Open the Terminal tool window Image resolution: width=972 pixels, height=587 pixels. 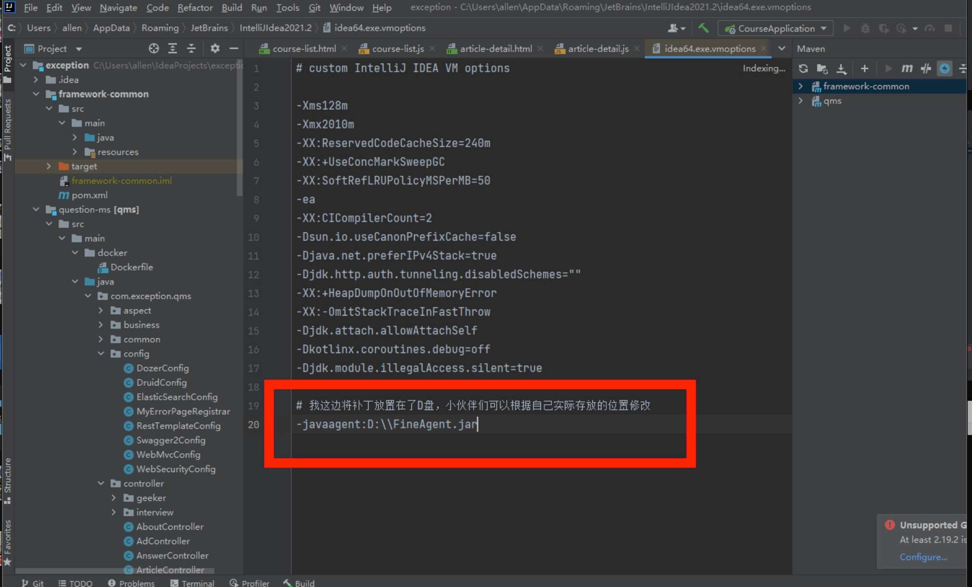(x=192, y=583)
